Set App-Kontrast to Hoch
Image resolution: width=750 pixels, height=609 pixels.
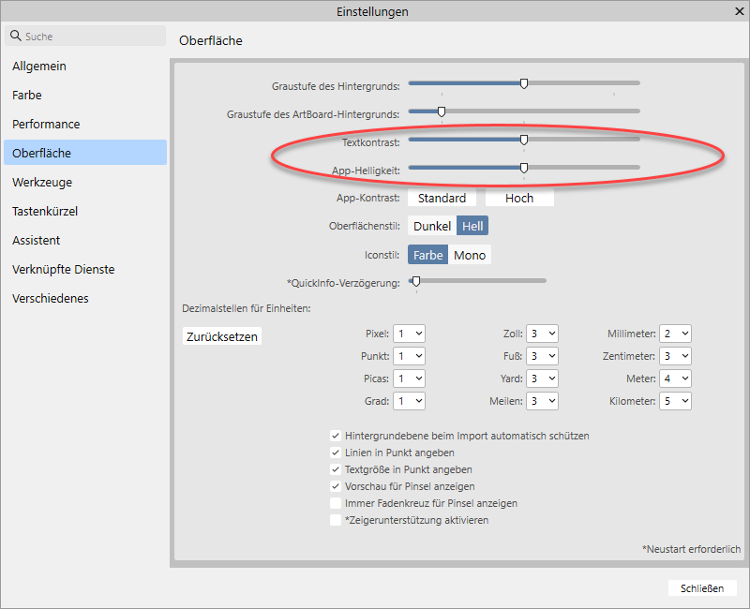519,199
